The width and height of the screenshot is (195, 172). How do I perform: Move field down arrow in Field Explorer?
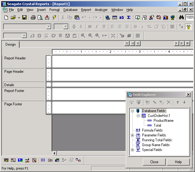185,103
